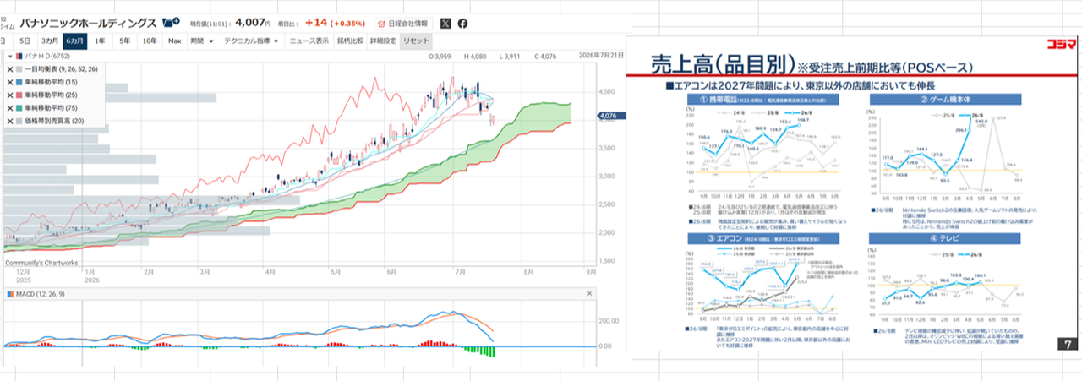This screenshot has width=1082, height=381.
Task: Click the ① 携帯電話 chart header
Action: 765,99
